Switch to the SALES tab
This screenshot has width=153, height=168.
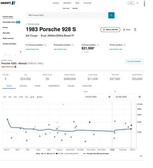(9, 86)
